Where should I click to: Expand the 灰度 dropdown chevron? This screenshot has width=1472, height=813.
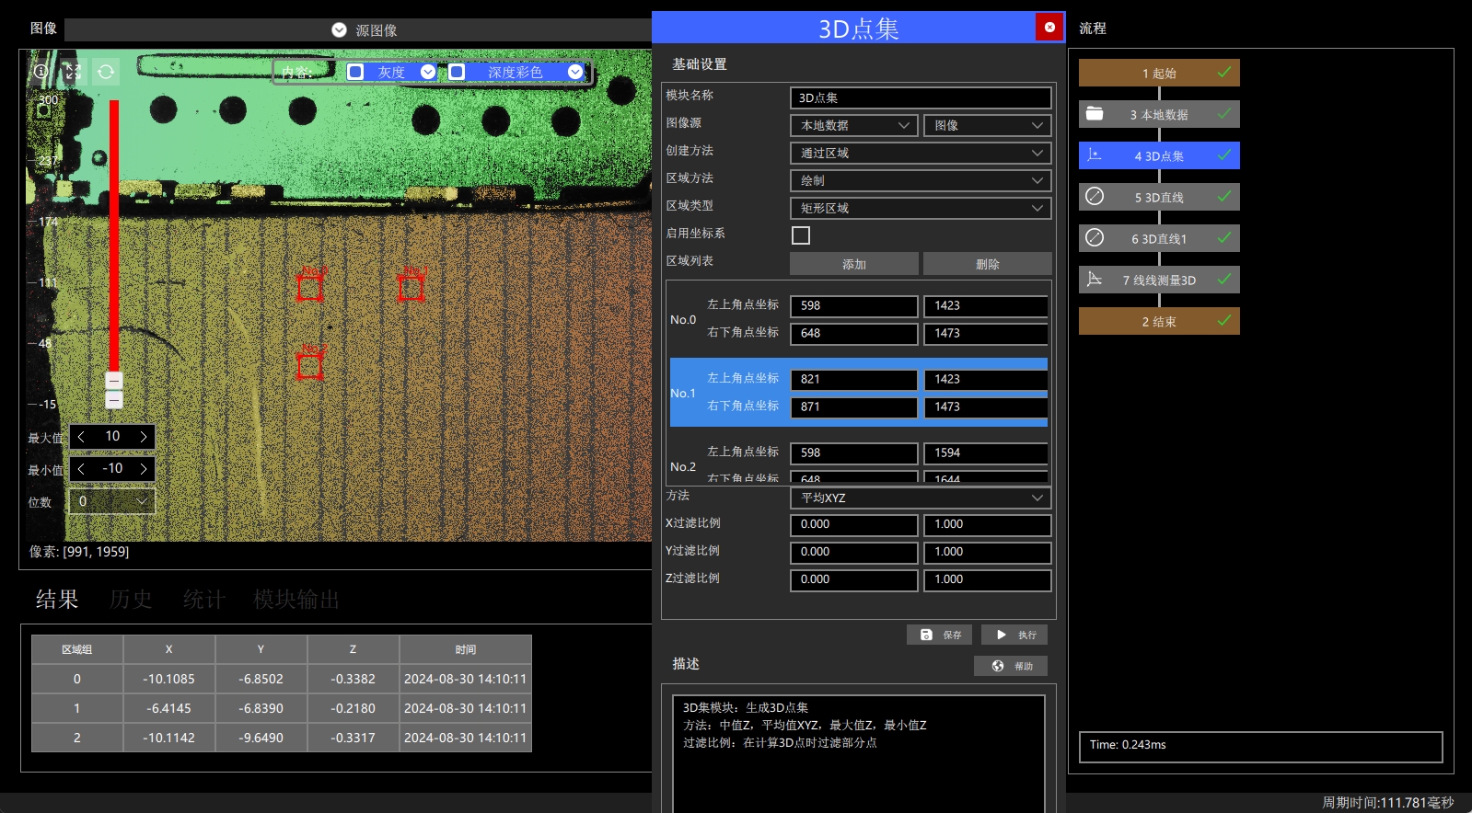[x=428, y=72]
